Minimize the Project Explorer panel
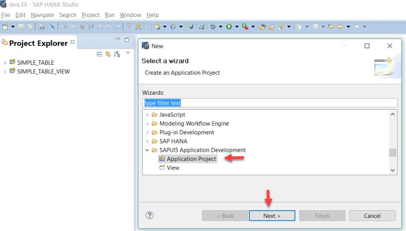 point(118,39)
